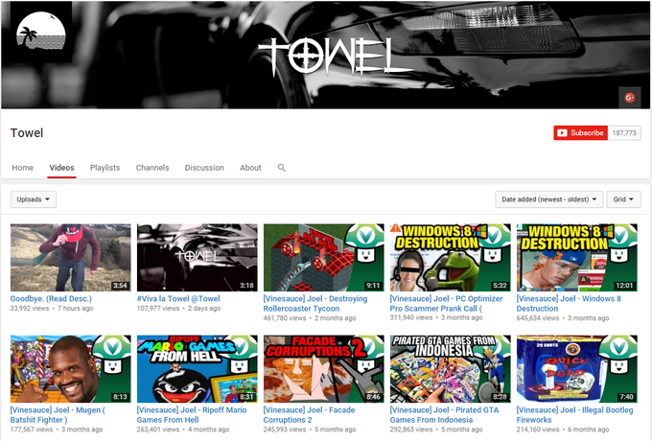Open Destroying Rollercoaster Tycoon thumbnail
Image resolution: width=652 pixels, height=441 pixels.
pyautogui.click(x=324, y=258)
